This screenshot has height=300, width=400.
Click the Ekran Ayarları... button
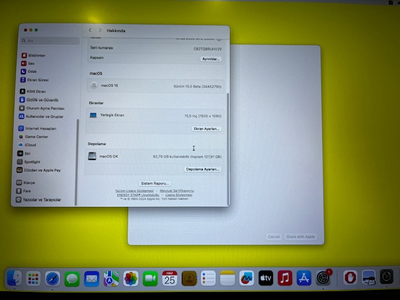(x=206, y=129)
